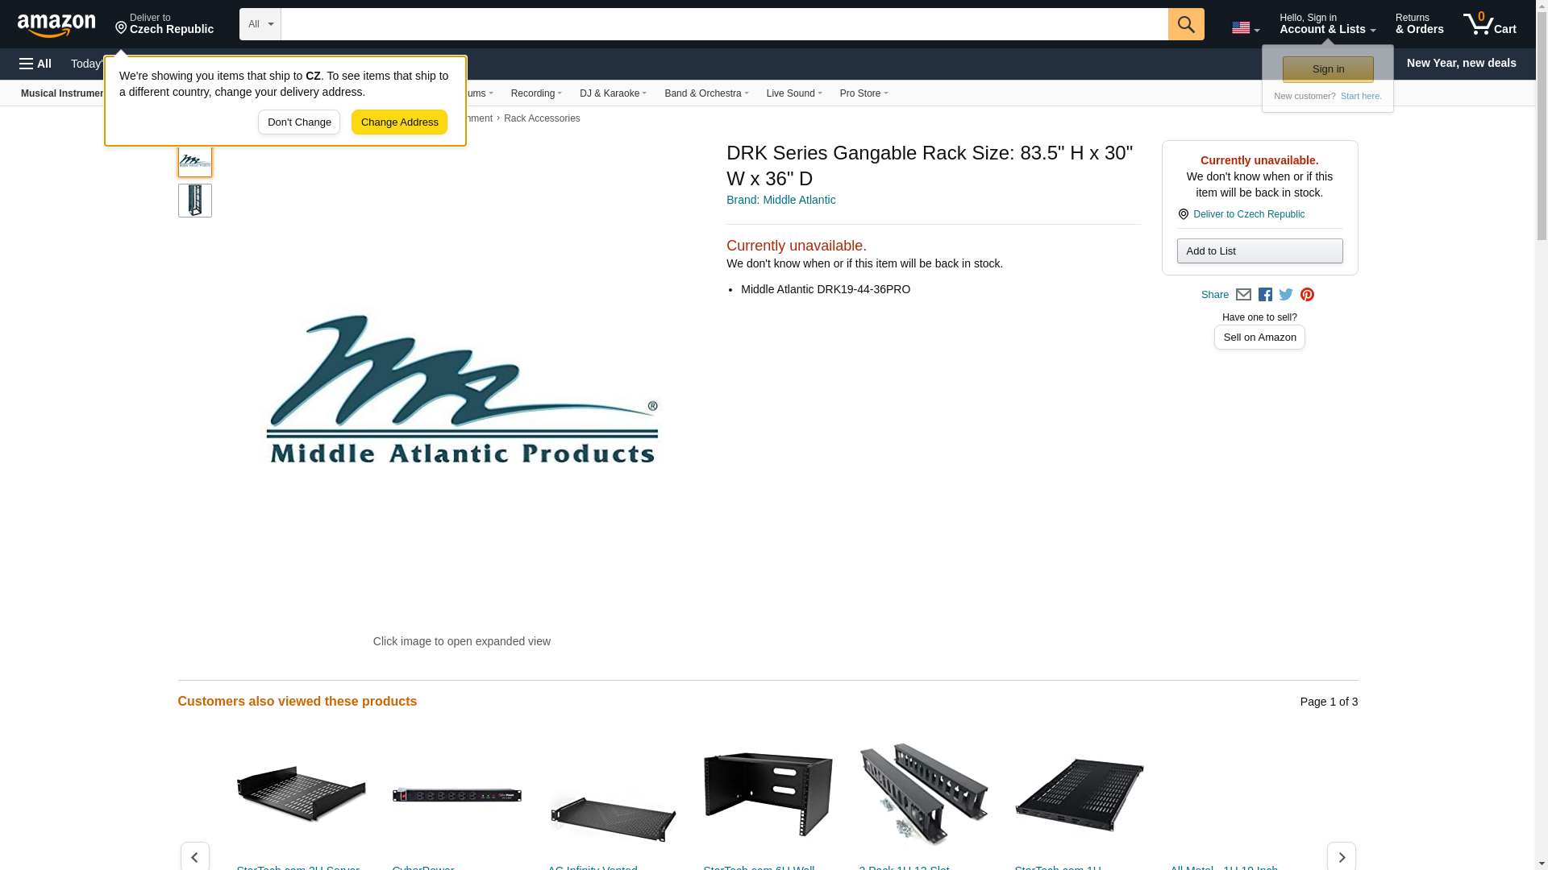This screenshot has width=1548, height=870.
Task: Share on Twitter icon
Action: tap(1286, 295)
